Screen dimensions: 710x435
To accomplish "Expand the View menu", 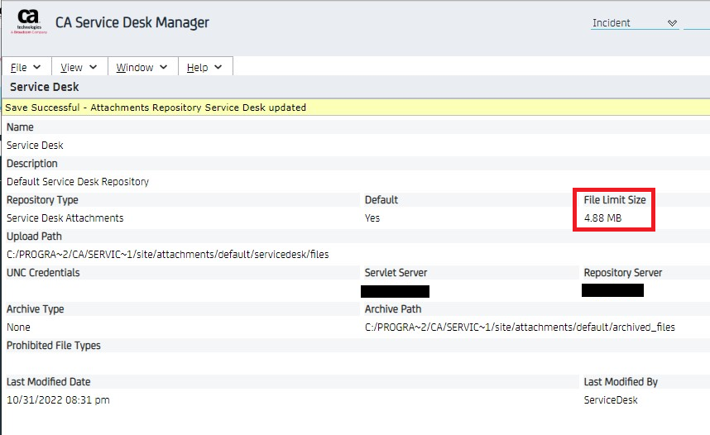I will 79,67.
